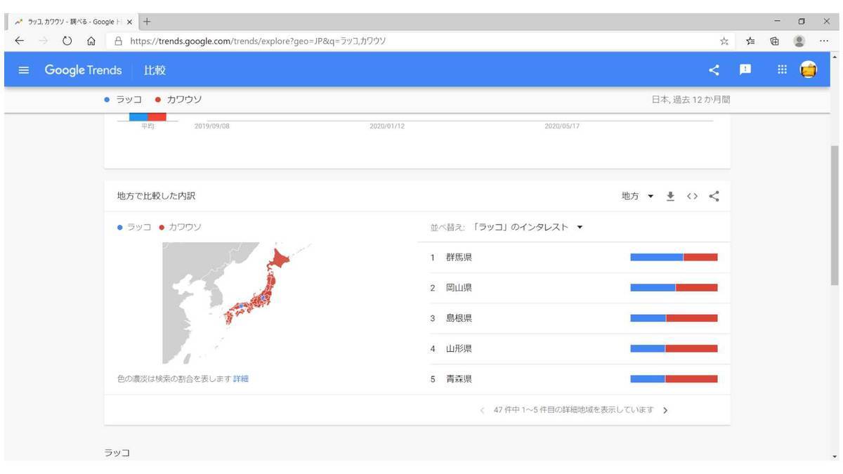
Task: Open the browser profile icon
Action: point(799,41)
